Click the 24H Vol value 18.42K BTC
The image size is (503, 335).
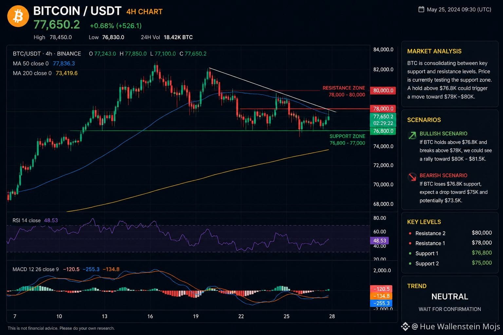(178, 37)
